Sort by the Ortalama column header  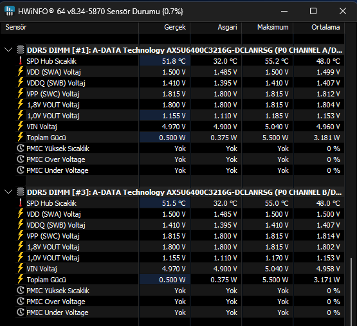[x=319, y=27]
